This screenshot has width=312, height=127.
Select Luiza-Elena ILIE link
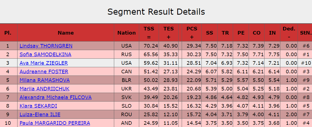[40, 115]
